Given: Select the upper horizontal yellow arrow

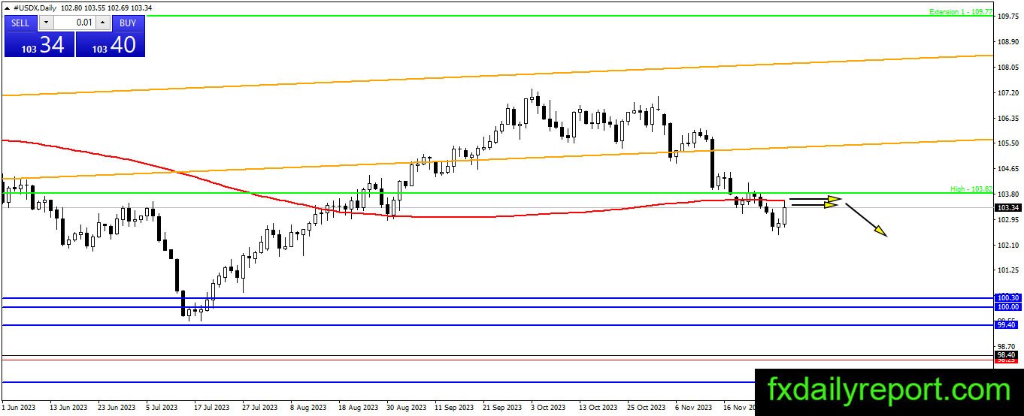Looking at the screenshot, I should coord(816,200).
